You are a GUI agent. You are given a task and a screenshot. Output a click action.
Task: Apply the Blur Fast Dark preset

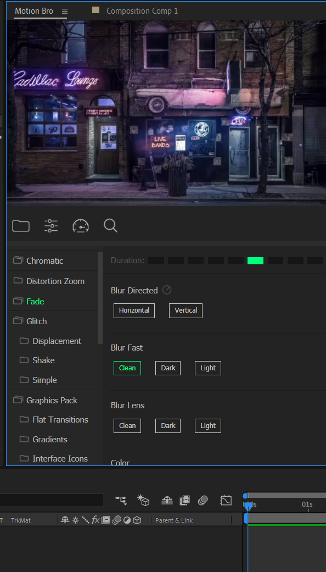click(x=168, y=368)
